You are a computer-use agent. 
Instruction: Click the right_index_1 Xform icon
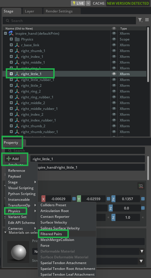[x=17, y=57]
